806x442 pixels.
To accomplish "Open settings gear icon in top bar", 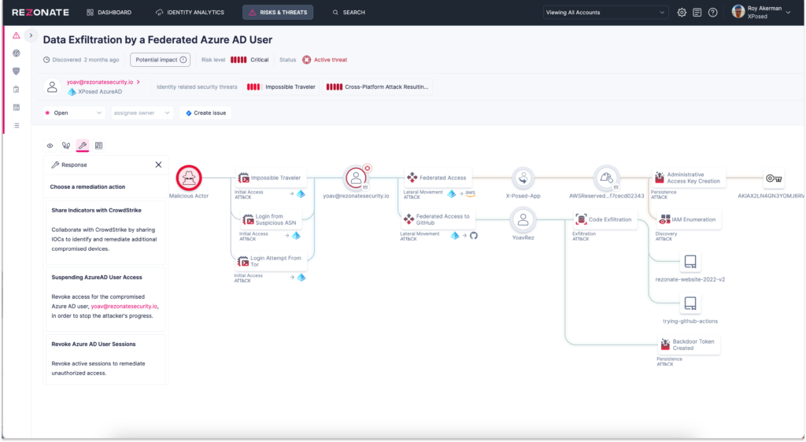I will coord(682,13).
